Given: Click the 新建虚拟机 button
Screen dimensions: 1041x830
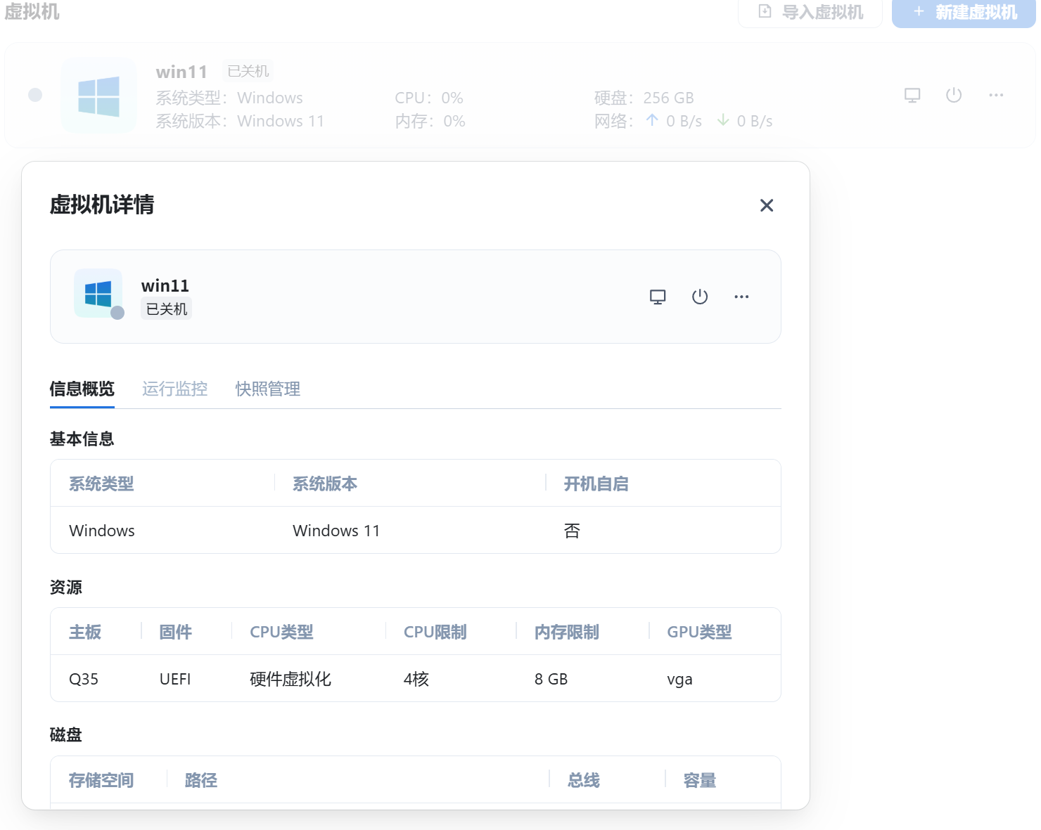Looking at the screenshot, I should coord(964,13).
